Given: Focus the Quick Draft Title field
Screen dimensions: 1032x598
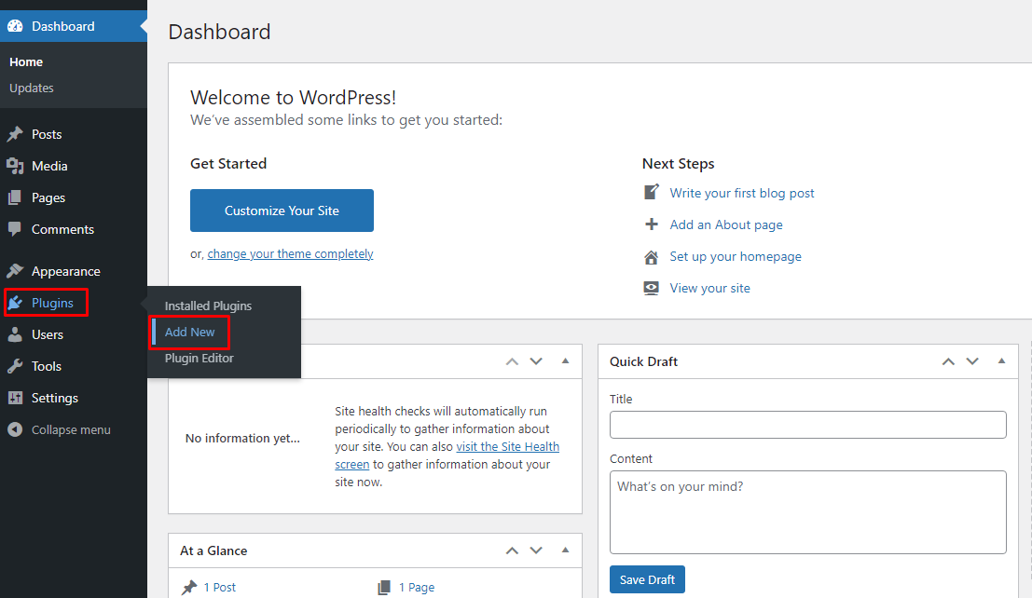Looking at the screenshot, I should click(807, 425).
